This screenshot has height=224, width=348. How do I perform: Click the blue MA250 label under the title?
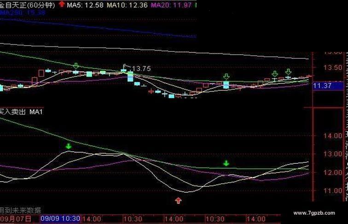pyautogui.click(x=23, y=12)
